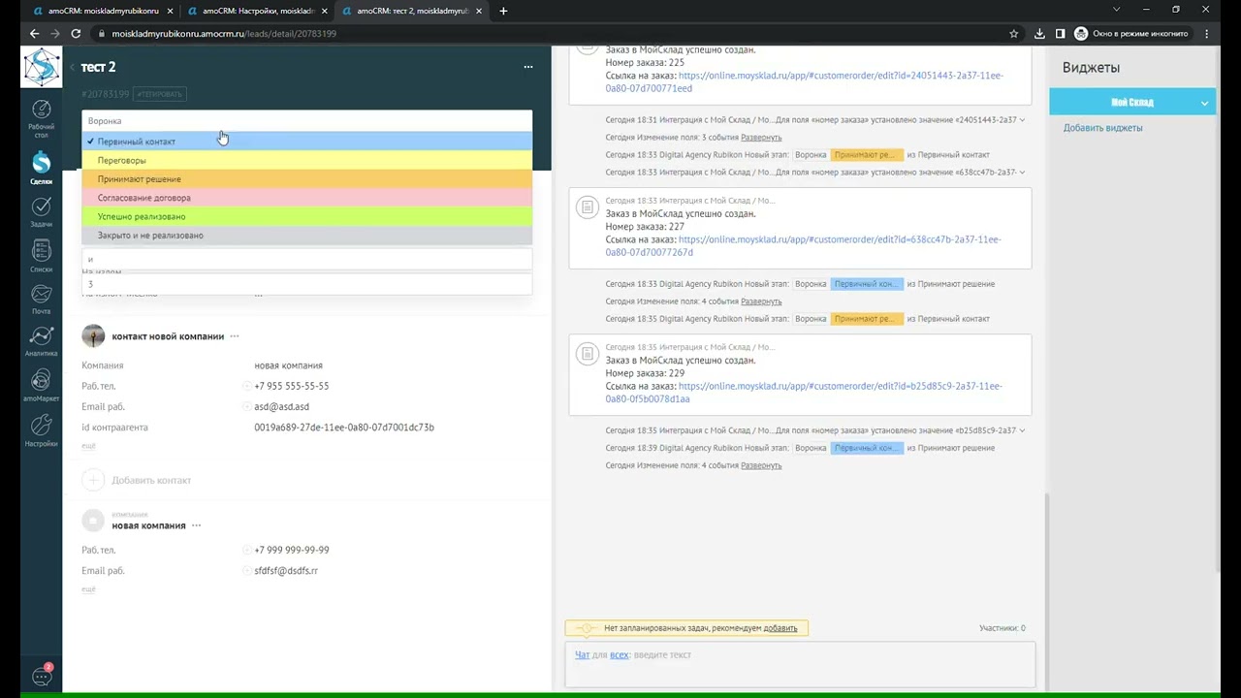Click всех recipient link in message box
Viewport: 1241px width, 698px height.
coord(620,655)
